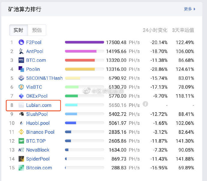Click the 5402.72 PH/s hashrate value
This screenshot has height=181, width=207.
coord(124,114)
